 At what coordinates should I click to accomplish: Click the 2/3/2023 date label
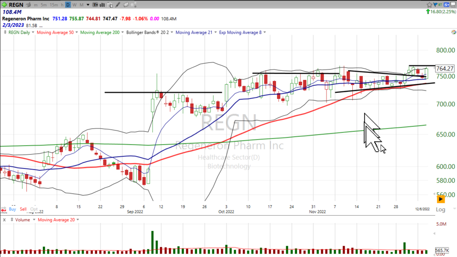13,25
